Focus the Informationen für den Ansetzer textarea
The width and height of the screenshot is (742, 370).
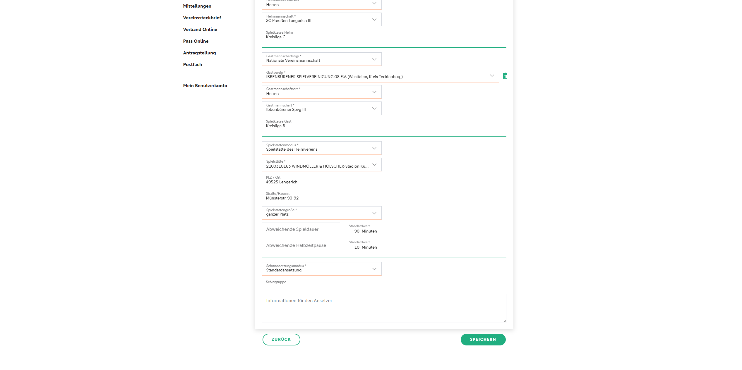pos(384,308)
